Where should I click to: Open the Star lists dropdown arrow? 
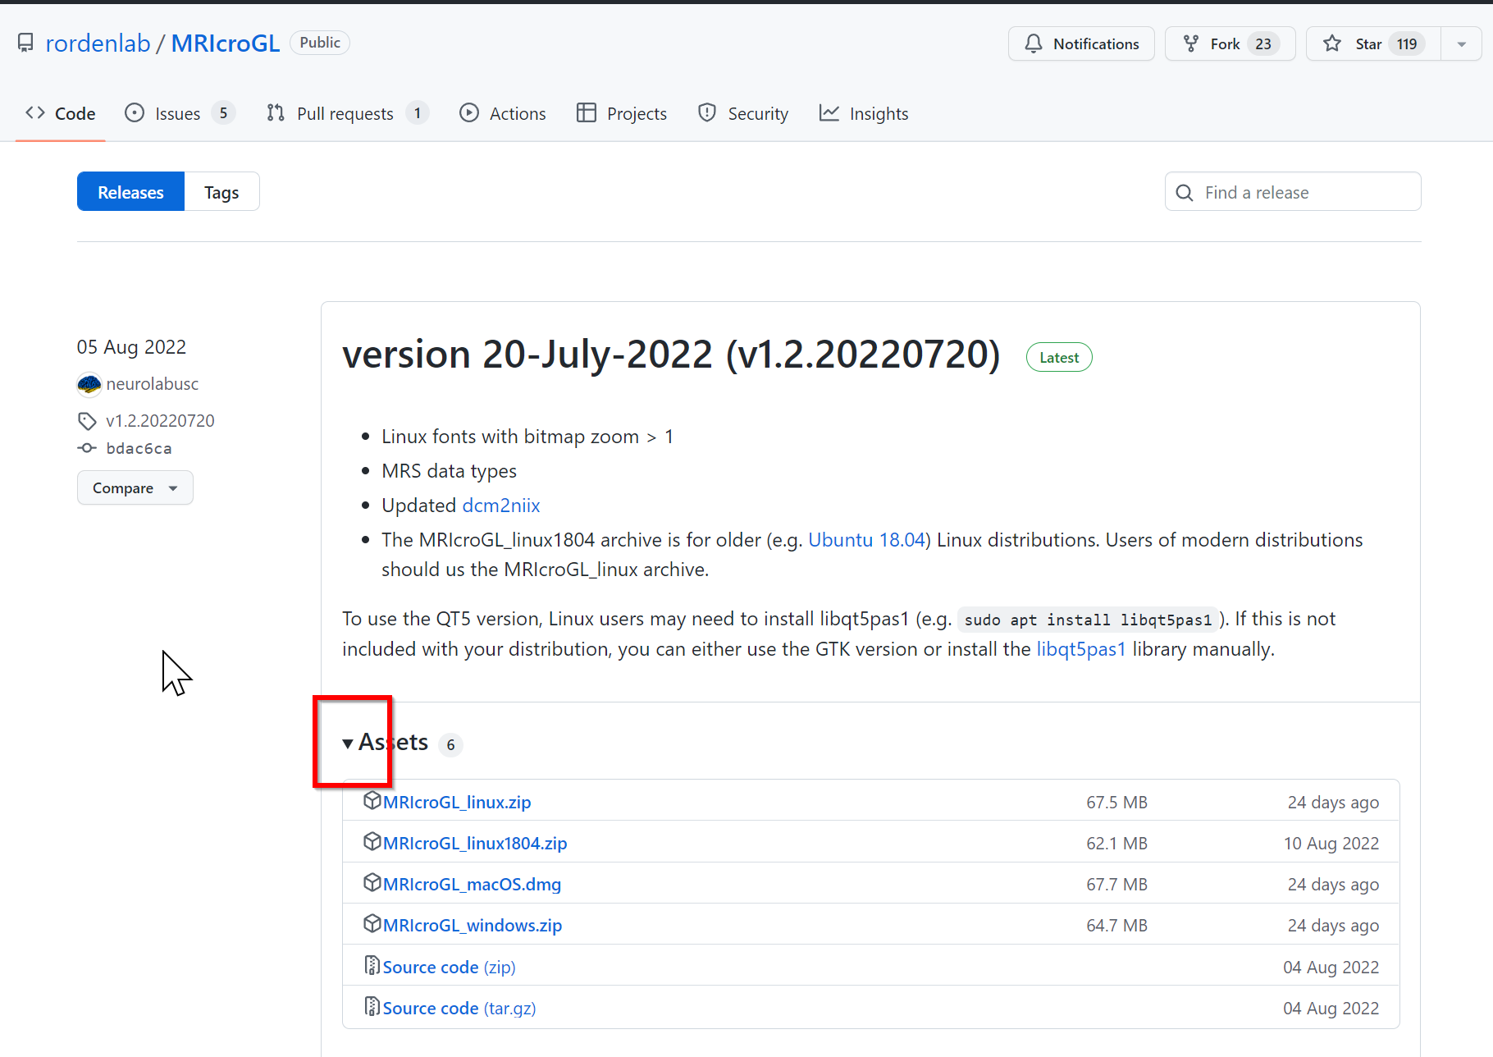(x=1461, y=43)
